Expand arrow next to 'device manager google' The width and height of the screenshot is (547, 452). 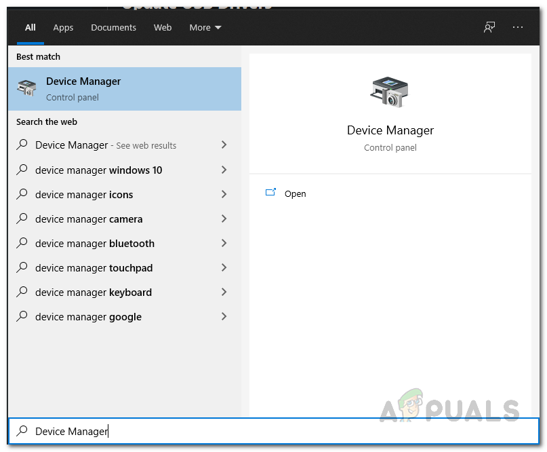(224, 317)
